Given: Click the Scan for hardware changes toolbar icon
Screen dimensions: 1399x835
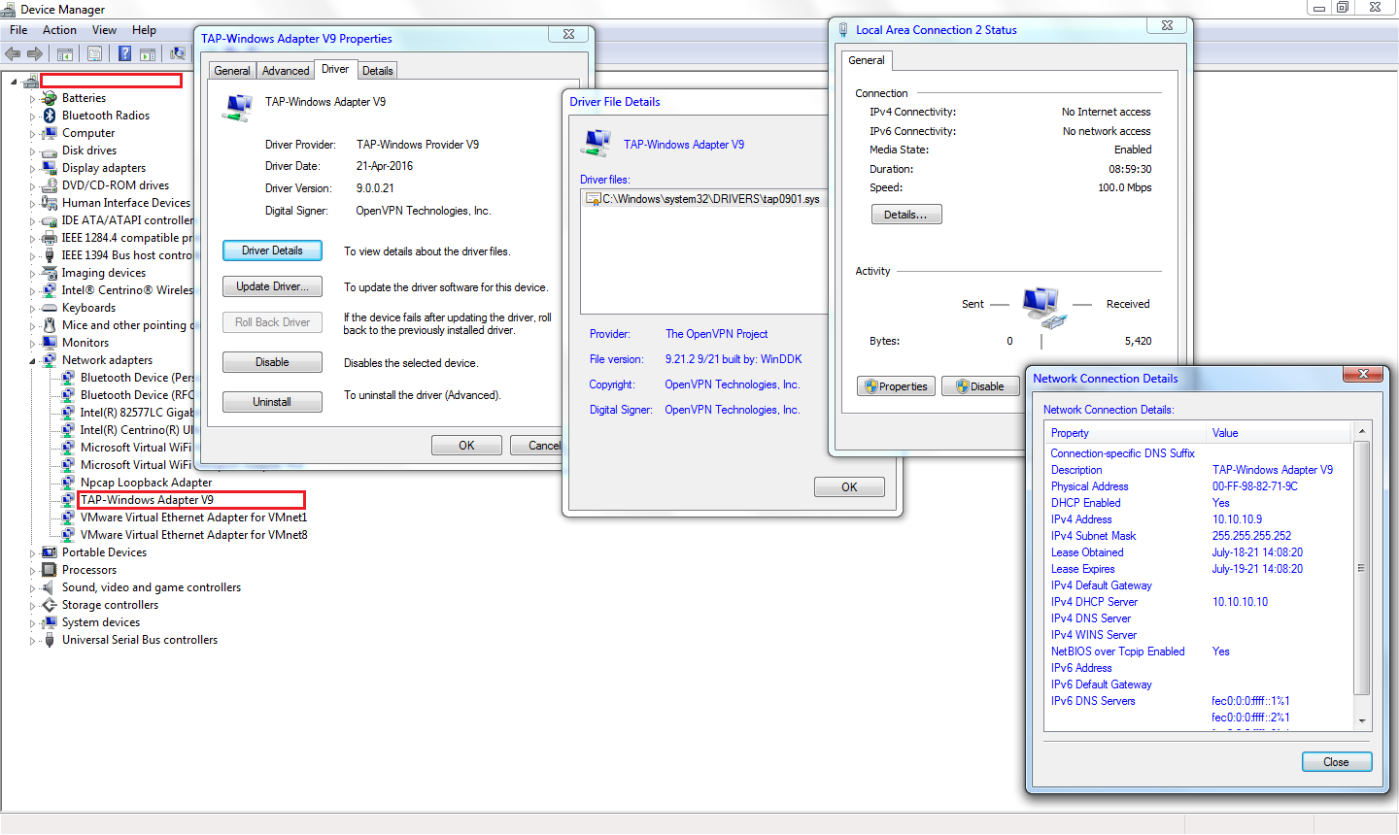Looking at the screenshot, I should pos(178,54).
